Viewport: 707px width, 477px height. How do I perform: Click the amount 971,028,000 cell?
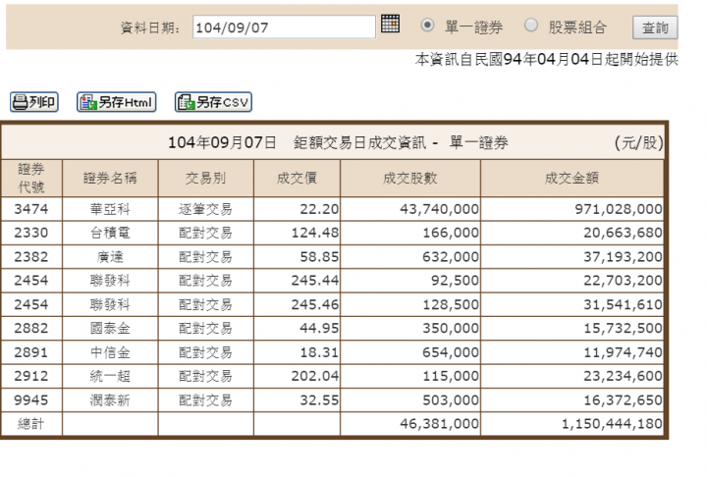click(571, 209)
